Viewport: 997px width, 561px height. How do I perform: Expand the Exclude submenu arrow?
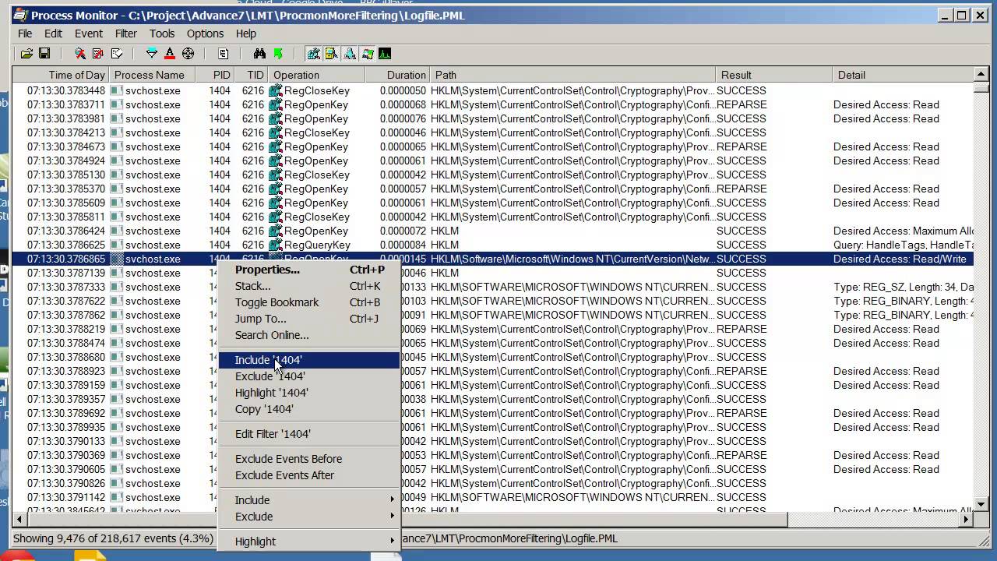393,517
